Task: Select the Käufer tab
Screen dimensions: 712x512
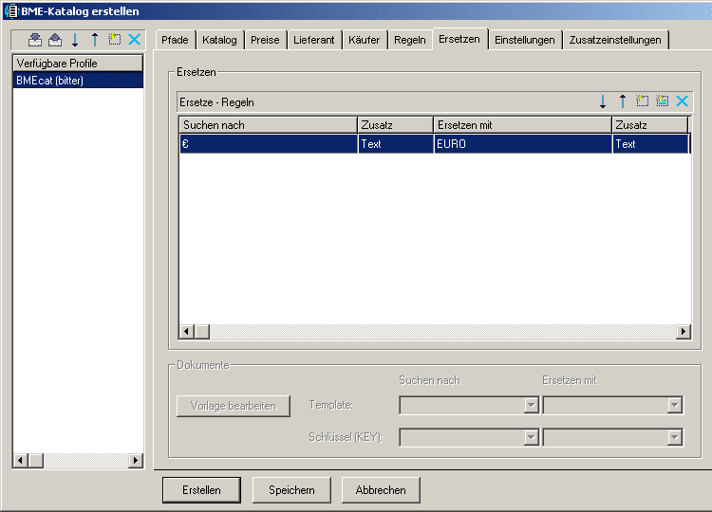Action: pos(365,40)
